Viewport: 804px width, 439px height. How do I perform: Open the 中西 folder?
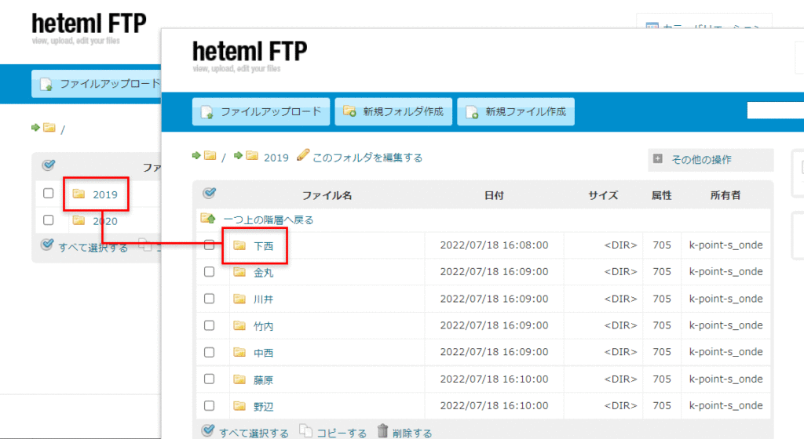point(263,353)
